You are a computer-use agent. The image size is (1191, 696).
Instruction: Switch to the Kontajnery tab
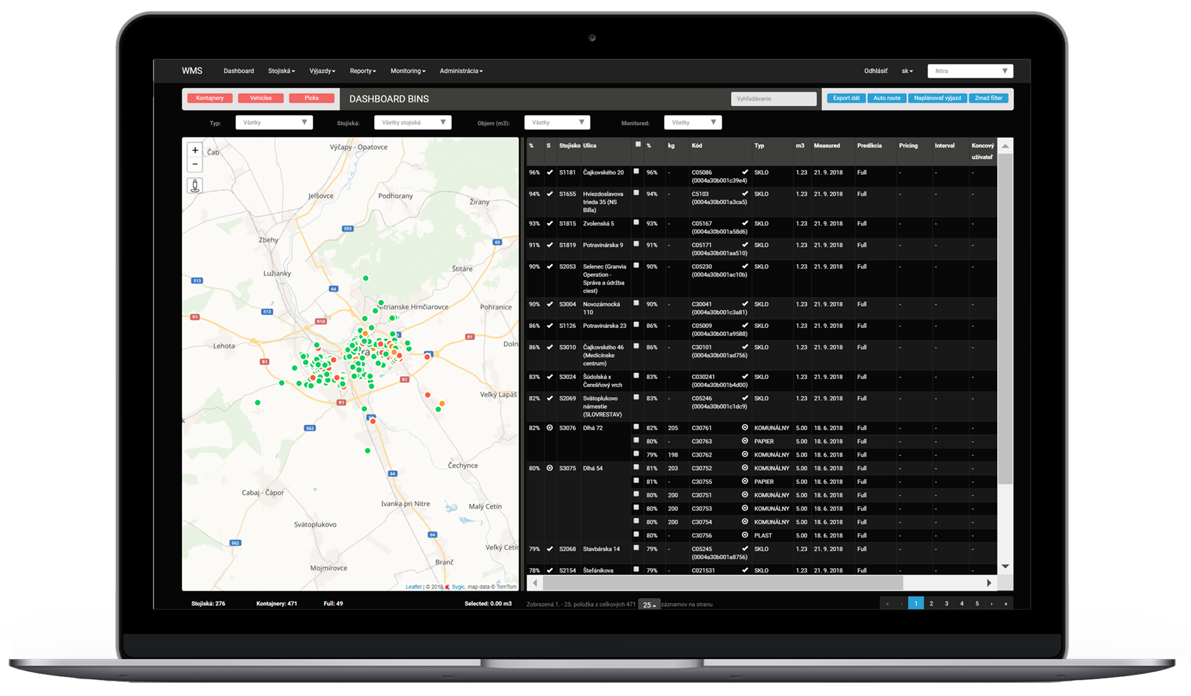[210, 98]
